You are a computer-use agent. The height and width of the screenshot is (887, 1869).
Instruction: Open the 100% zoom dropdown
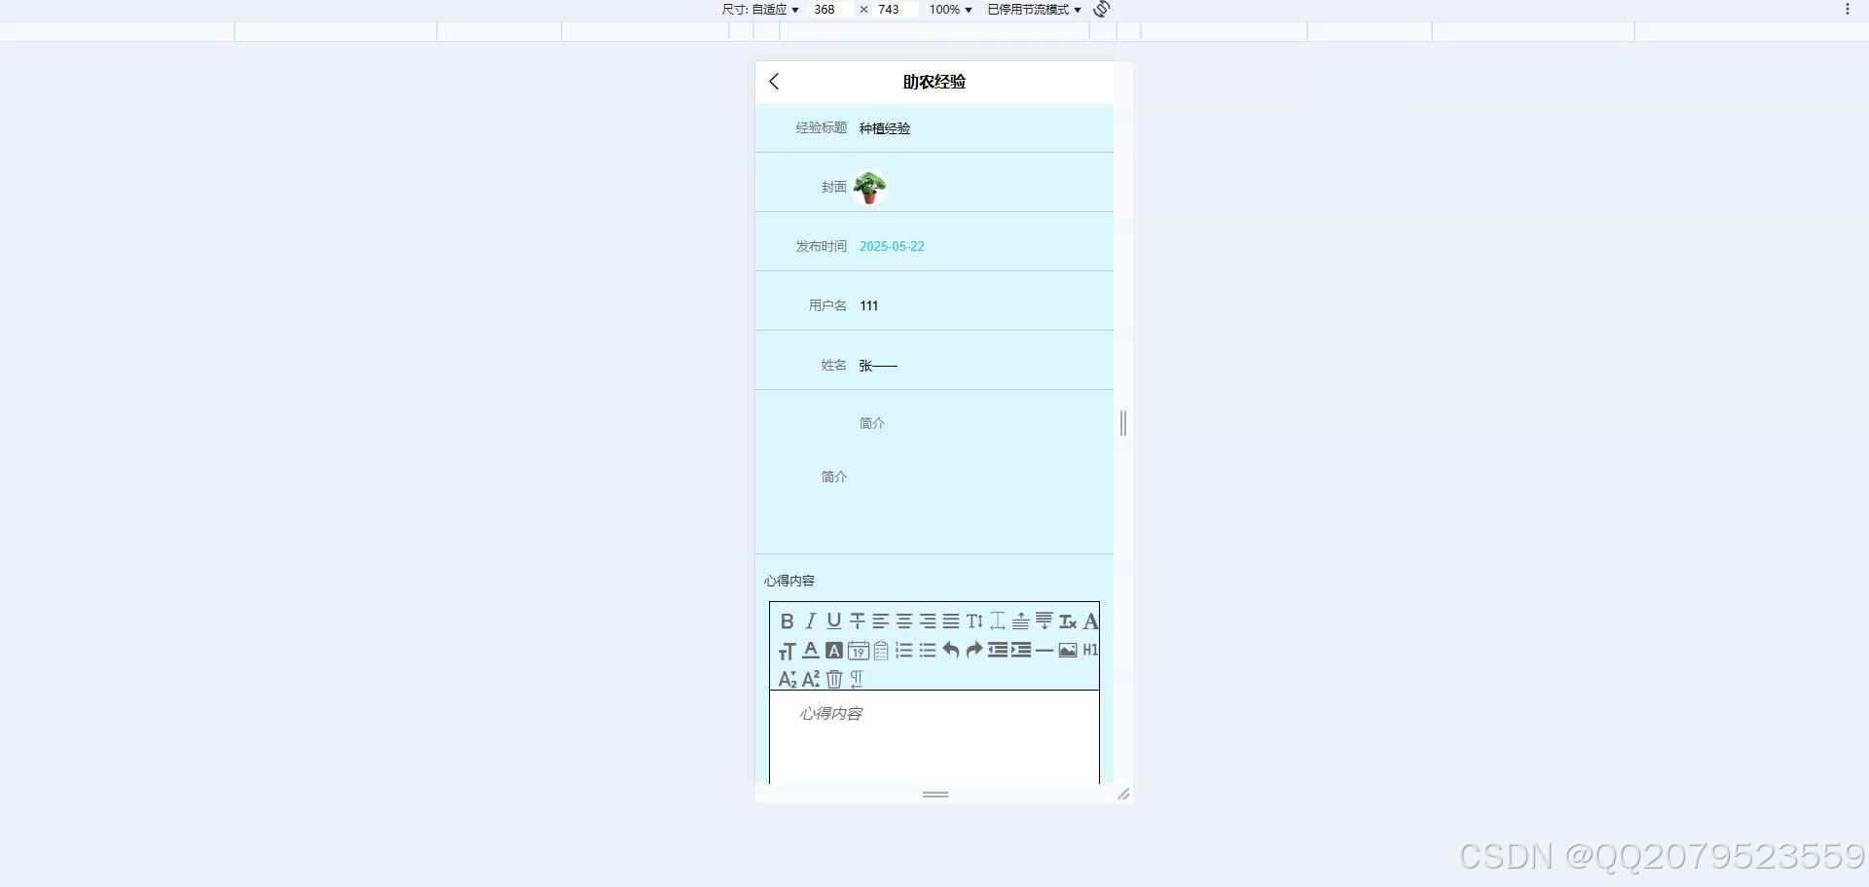click(x=950, y=10)
